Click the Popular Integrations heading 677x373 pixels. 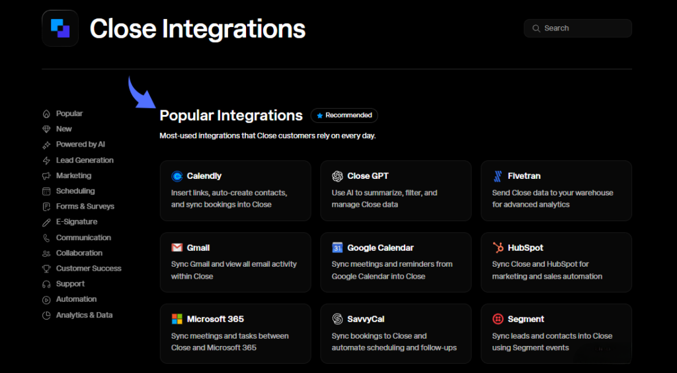coord(231,116)
